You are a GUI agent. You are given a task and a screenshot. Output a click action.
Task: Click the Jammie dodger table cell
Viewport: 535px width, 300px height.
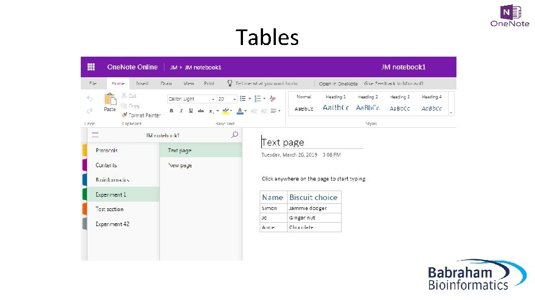pos(314,208)
